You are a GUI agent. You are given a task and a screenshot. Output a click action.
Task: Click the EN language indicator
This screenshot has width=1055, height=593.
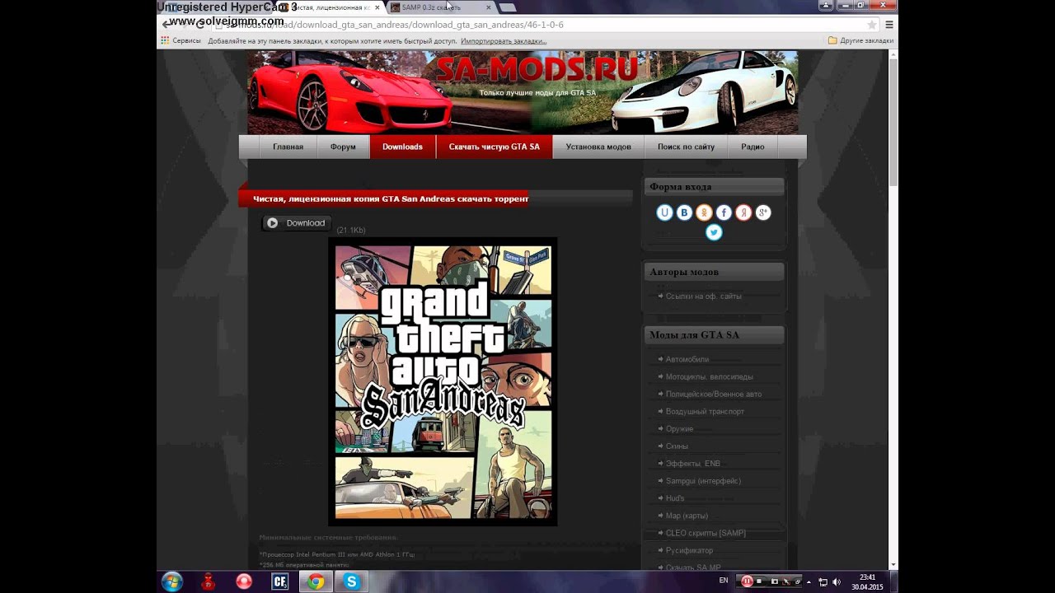tap(724, 581)
